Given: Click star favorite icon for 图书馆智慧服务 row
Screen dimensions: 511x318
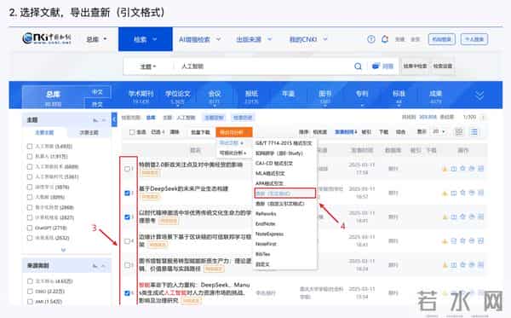Looking at the screenshot, I should [x=462, y=265].
